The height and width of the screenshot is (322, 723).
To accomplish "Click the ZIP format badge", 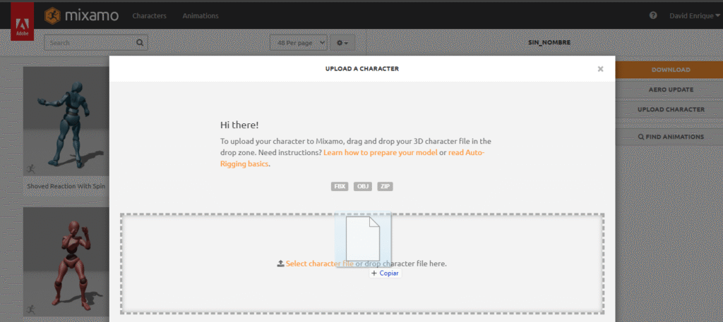I will pyautogui.click(x=385, y=186).
